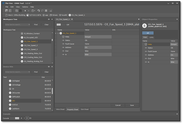This screenshot has height=124, width=183.
Task: Open the history clock dropdown in toolbar
Action: point(33,11)
